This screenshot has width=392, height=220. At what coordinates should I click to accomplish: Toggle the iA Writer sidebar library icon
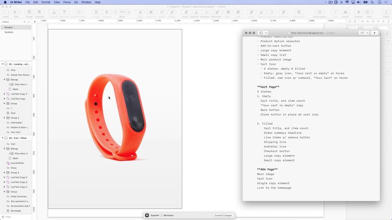261,33
